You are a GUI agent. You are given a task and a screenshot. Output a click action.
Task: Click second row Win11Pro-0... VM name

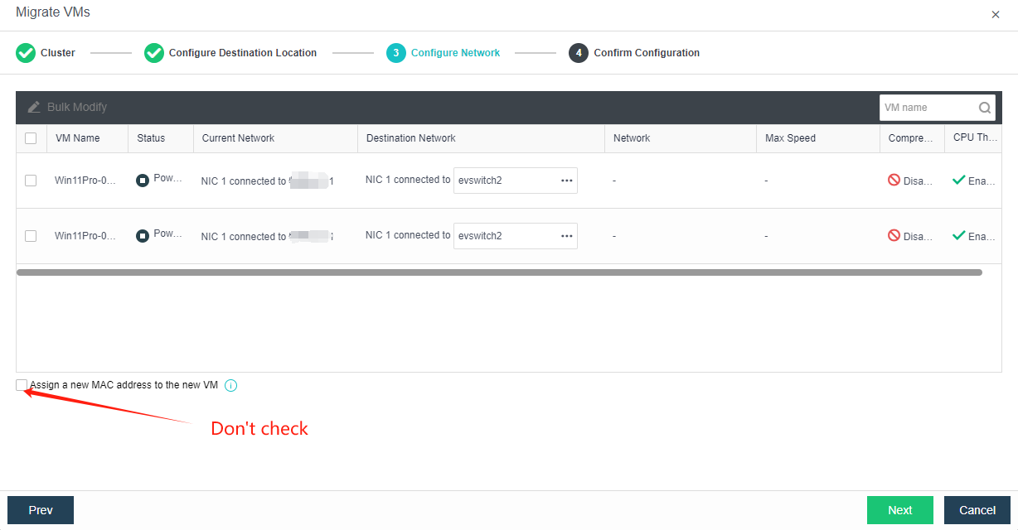85,236
